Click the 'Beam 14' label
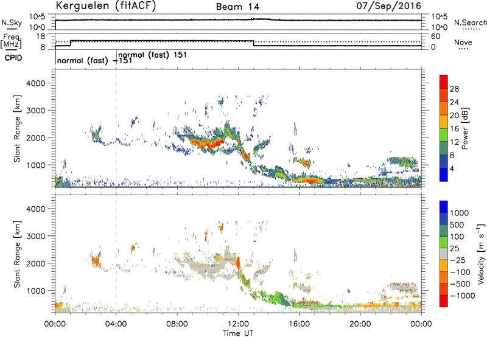 pos(238,7)
